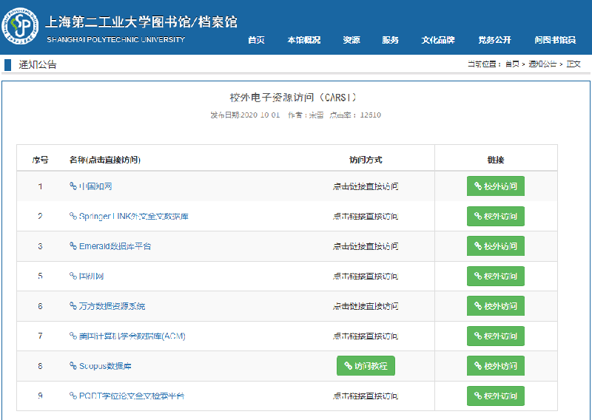Image resolution: width=592 pixels, height=420 pixels.
Task: Open the 资源 navigation menu item
Action: pyautogui.click(x=351, y=40)
